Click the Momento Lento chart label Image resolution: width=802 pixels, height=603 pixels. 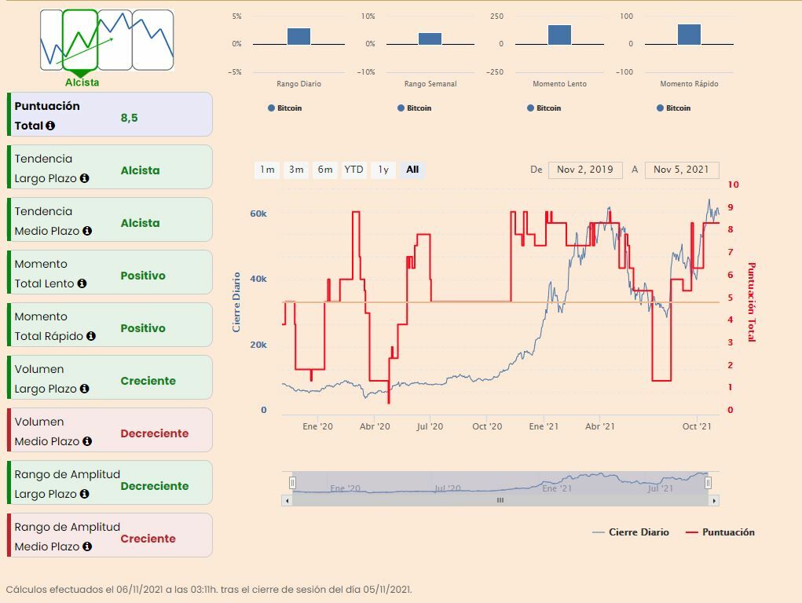559,84
